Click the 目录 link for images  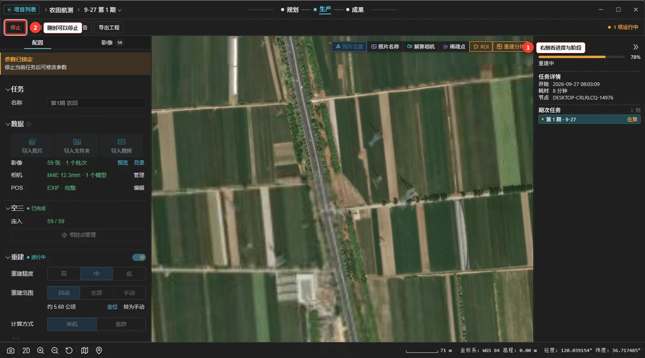139,163
